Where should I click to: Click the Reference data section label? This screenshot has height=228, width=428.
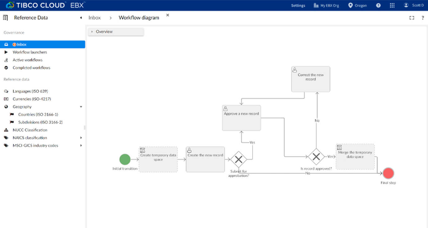click(x=16, y=80)
